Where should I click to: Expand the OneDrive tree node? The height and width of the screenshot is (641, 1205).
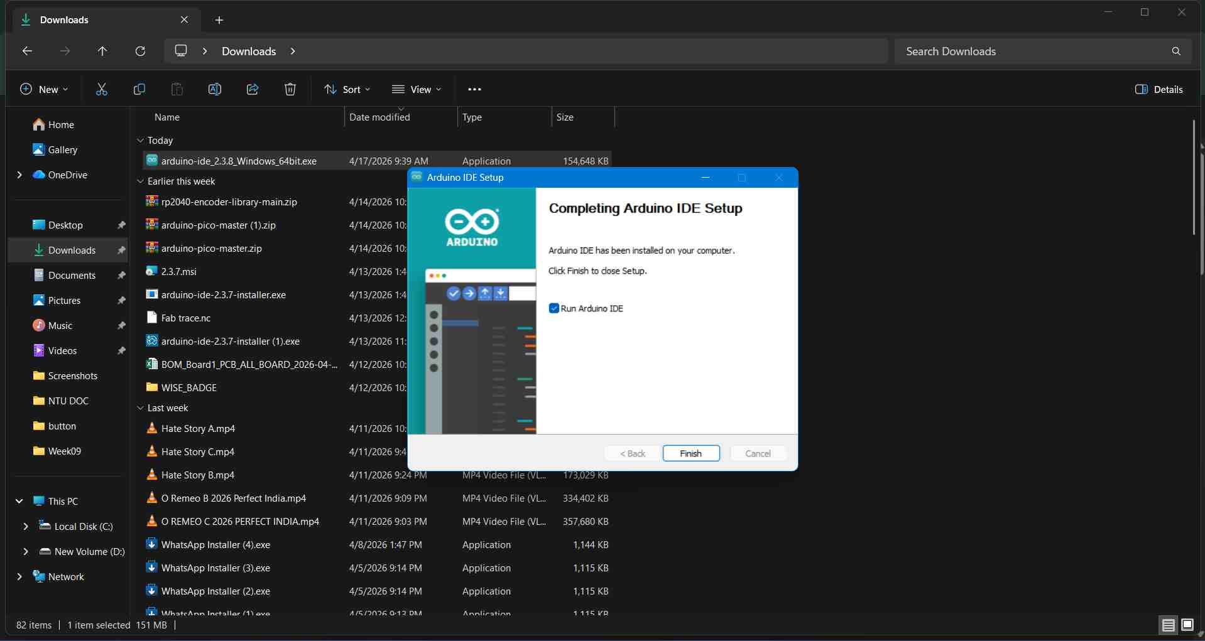click(x=19, y=175)
